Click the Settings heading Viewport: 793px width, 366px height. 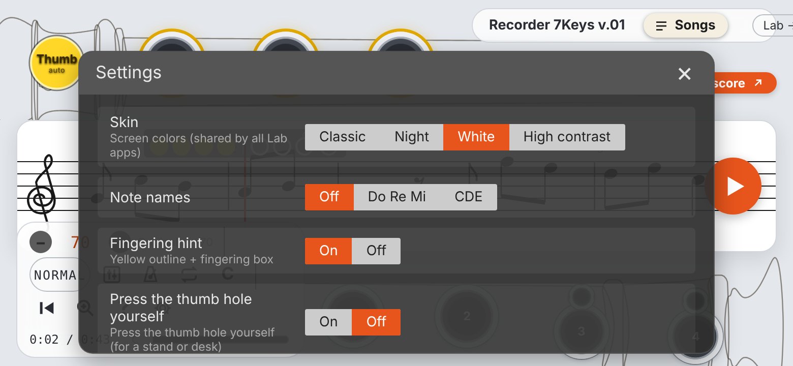pos(129,73)
